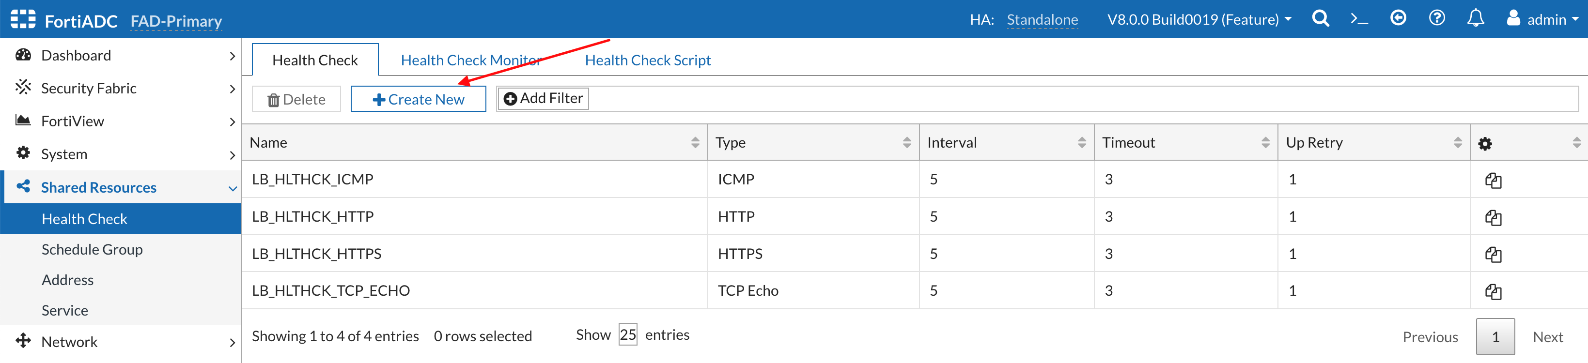1588x363 pixels.
Task: Click the Delete button
Action: [296, 99]
